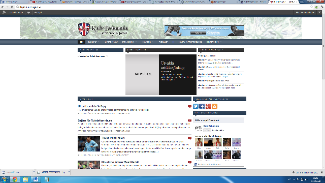Select the first dark navigation bar item
325x183 pixels.
click(81, 42)
